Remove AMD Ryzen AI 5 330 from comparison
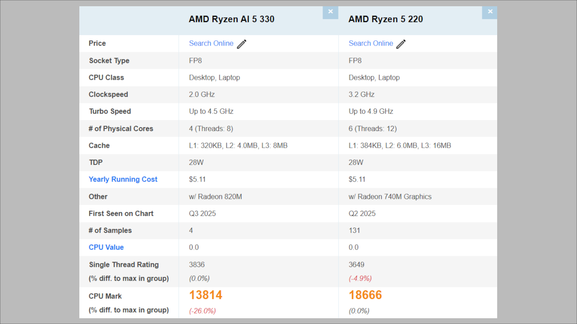 pos(330,11)
